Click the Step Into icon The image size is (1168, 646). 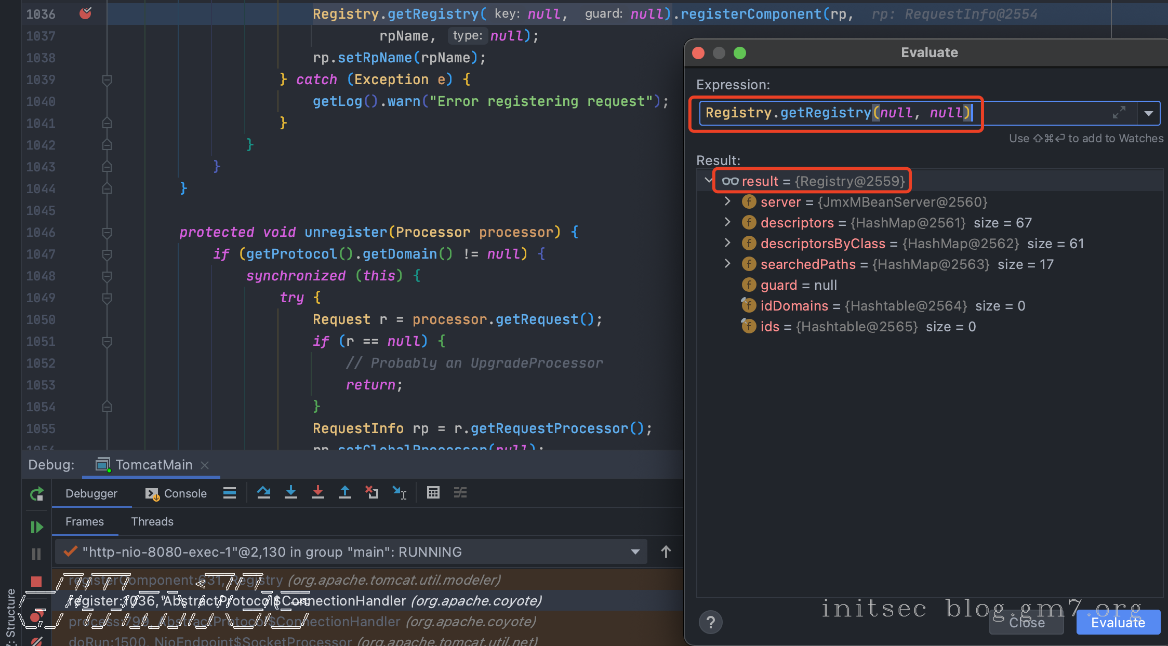coord(291,492)
